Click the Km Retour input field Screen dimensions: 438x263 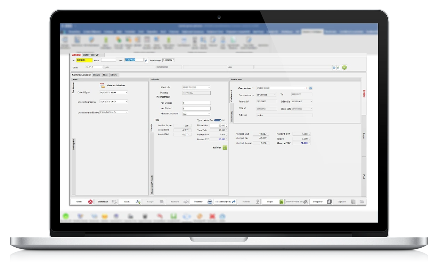pyautogui.click(x=196, y=109)
